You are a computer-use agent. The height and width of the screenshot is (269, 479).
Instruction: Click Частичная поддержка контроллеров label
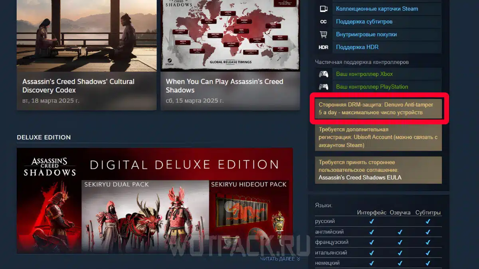click(x=362, y=62)
